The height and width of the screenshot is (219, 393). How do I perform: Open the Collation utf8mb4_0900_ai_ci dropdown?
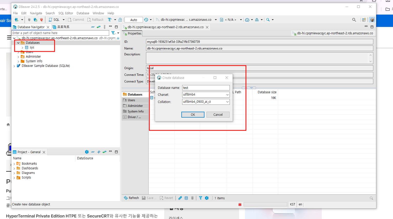[x=227, y=102]
